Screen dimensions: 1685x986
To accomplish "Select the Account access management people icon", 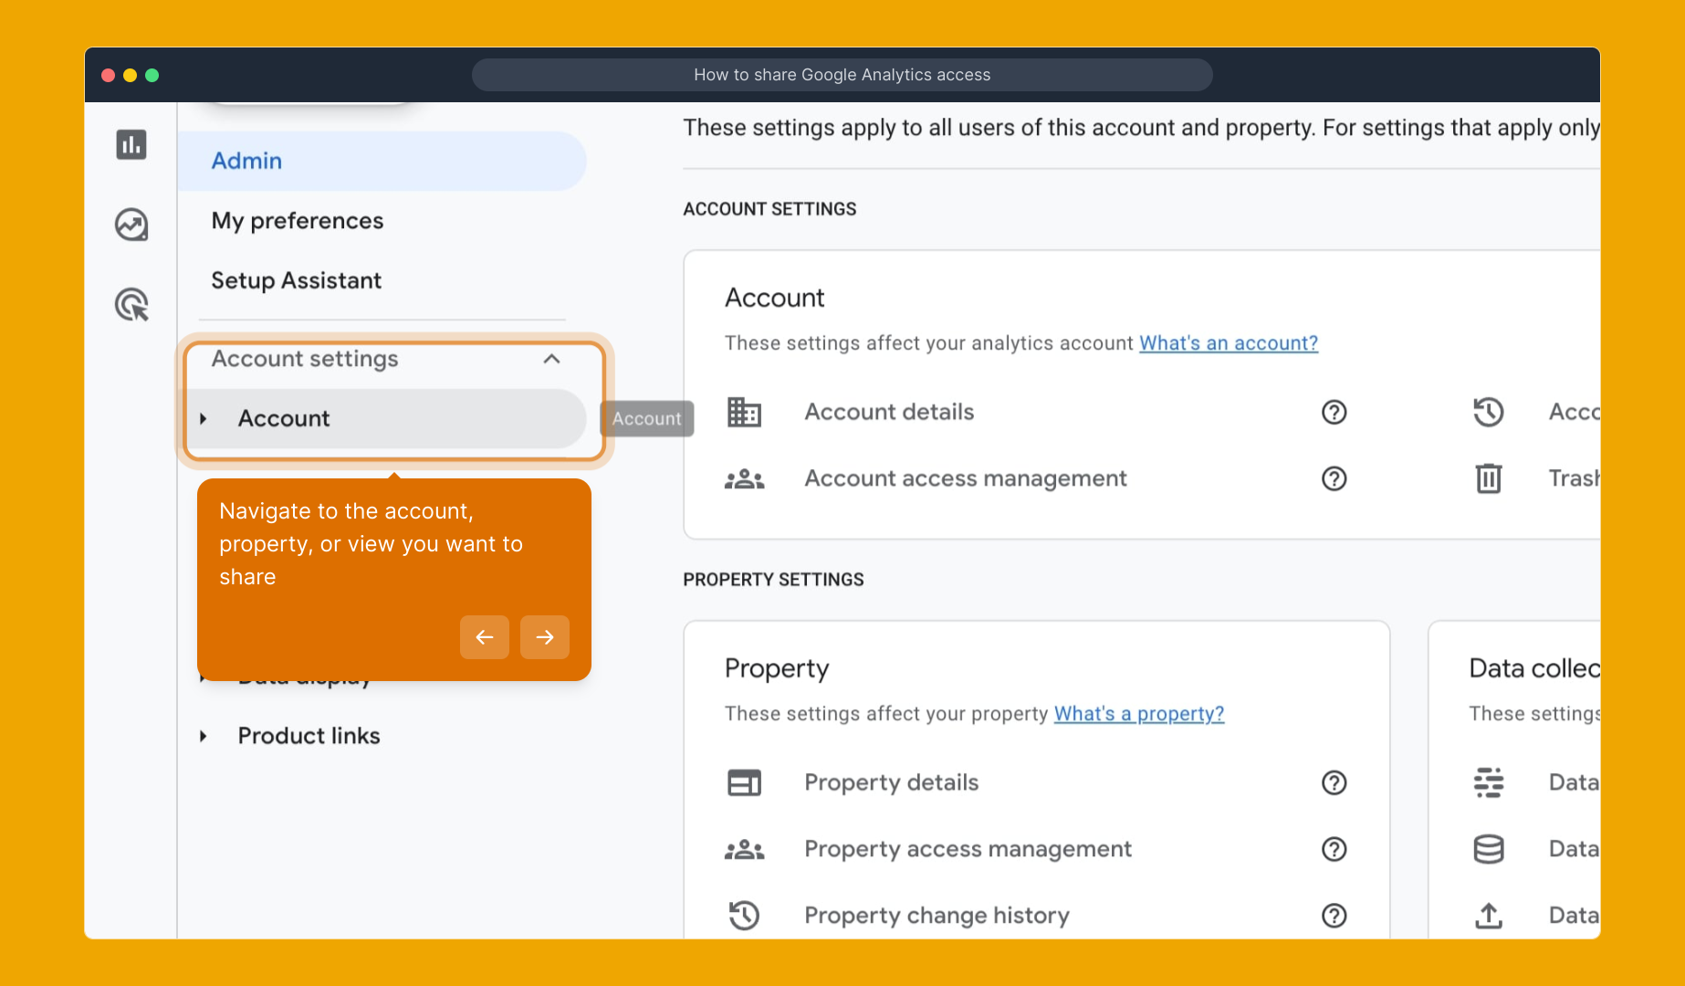I will pyautogui.click(x=744, y=478).
